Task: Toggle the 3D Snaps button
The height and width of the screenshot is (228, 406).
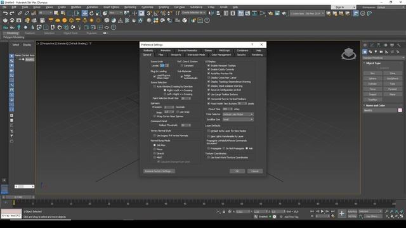Action: 150,13
